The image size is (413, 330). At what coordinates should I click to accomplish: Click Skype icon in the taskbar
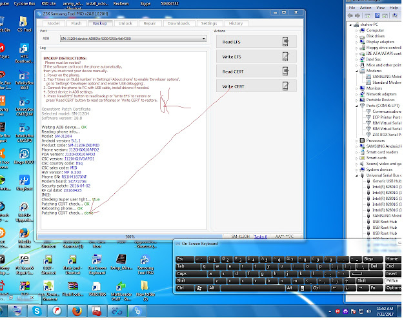pyautogui.click(x=37, y=311)
